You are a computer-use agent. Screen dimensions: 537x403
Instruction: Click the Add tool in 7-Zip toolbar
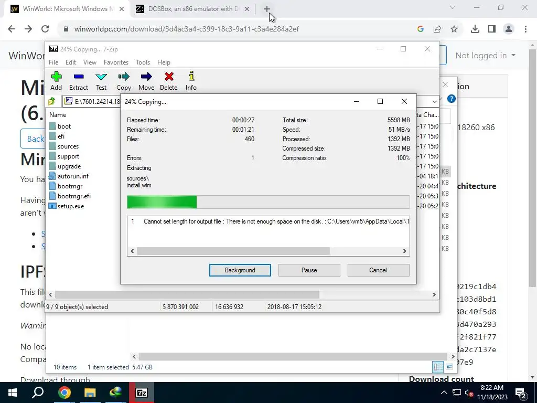(56, 81)
